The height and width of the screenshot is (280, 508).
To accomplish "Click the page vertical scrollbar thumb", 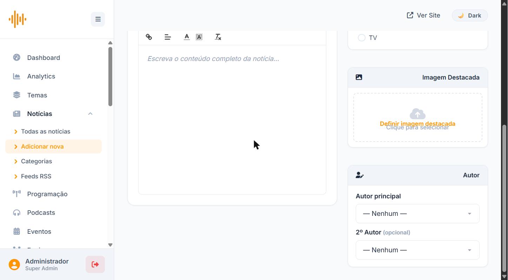I will tap(505, 198).
